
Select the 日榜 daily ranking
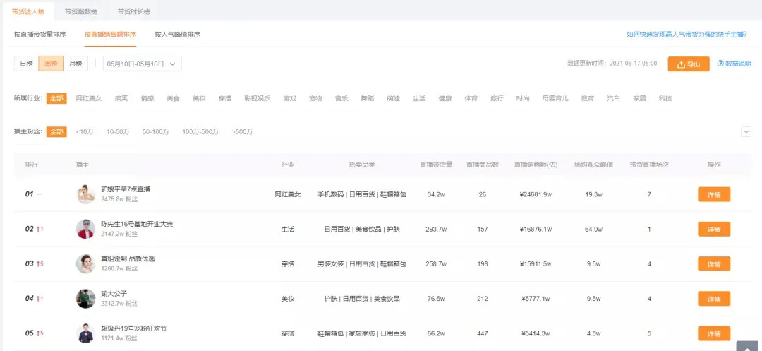coord(26,64)
